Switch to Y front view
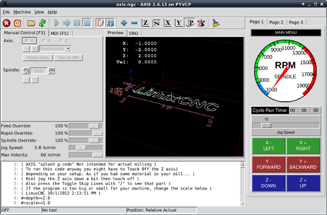 (179, 23)
